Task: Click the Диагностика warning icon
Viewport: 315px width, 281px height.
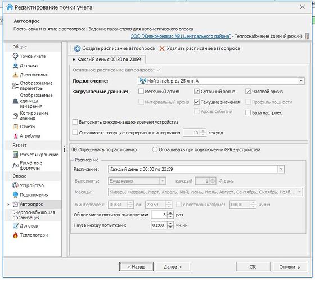Action: pos(15,75)
